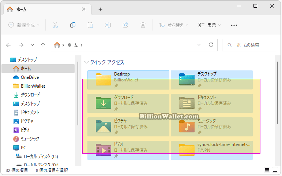
Task: Open the 新規作成 menu
Action: pos(24,25)
